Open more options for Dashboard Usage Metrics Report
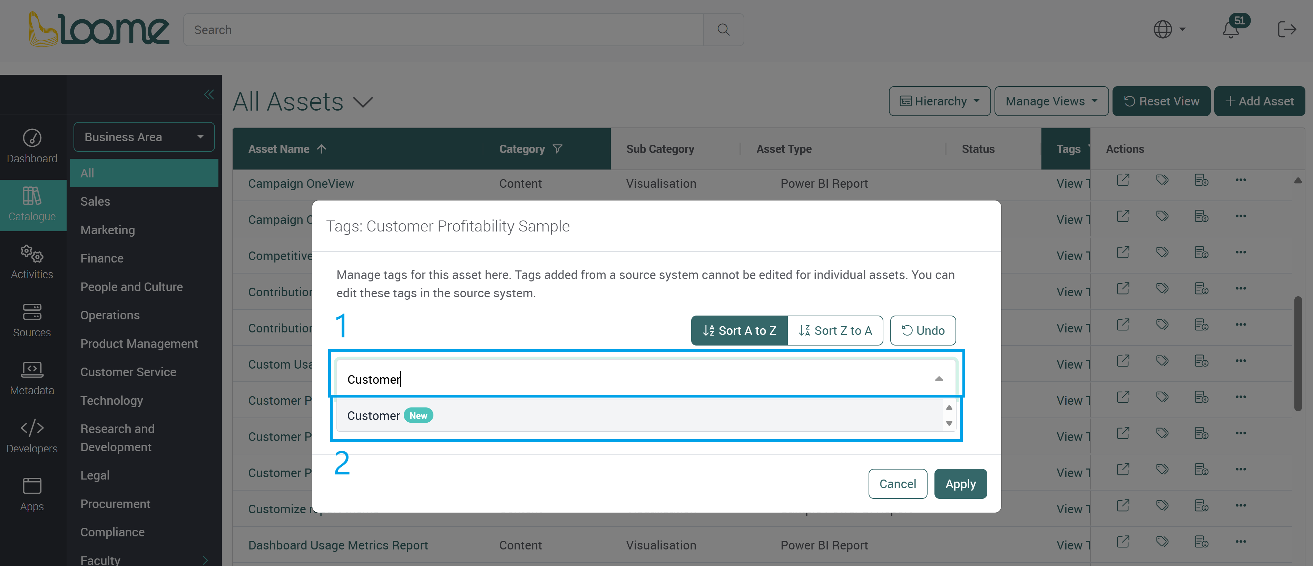Image resolution: width=1313 pixels, height=566 pixels. (1241, 542)
